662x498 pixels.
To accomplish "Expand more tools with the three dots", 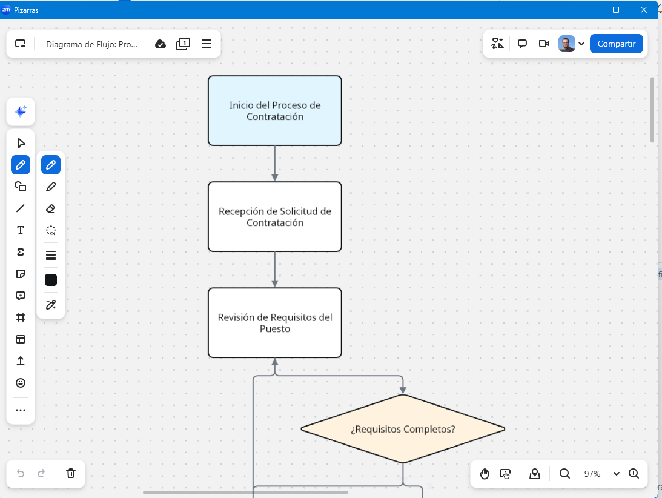I will coord(21,410).
